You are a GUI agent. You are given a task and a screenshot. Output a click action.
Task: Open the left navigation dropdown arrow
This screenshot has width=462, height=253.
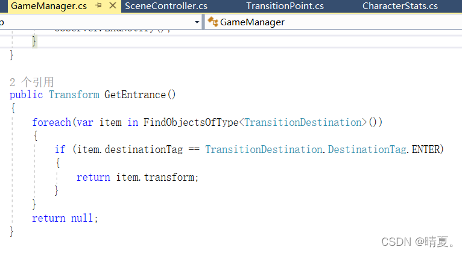pos(197,22)
